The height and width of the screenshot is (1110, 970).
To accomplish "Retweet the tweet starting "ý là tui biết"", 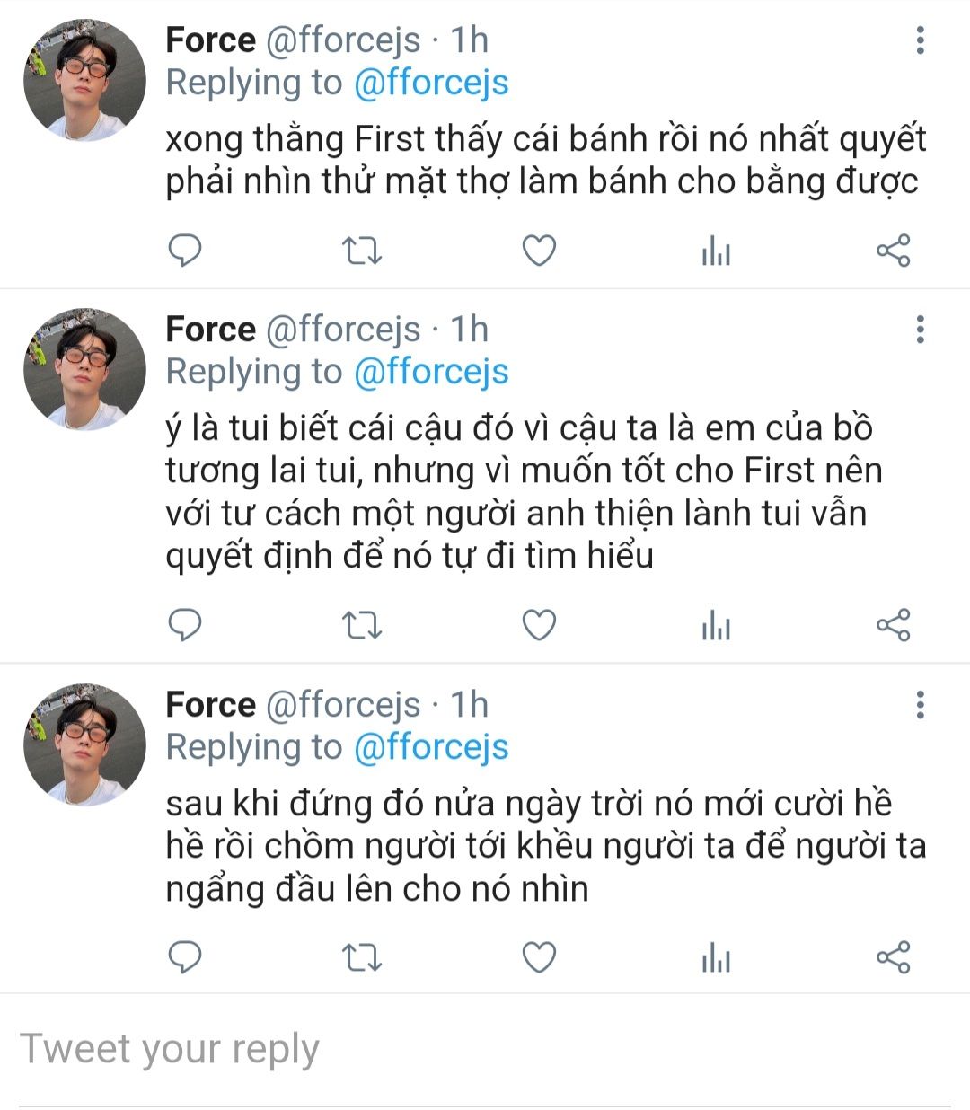I will 363,625.
